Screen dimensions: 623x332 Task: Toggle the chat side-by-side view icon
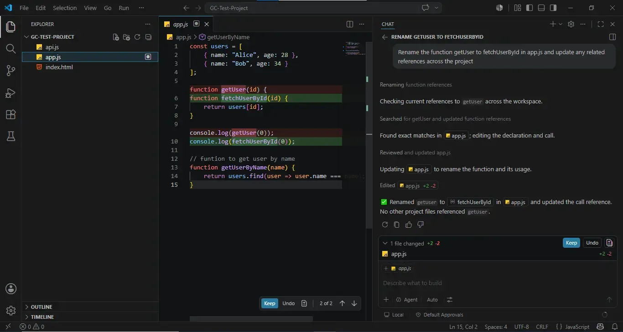tap(613, 37)
